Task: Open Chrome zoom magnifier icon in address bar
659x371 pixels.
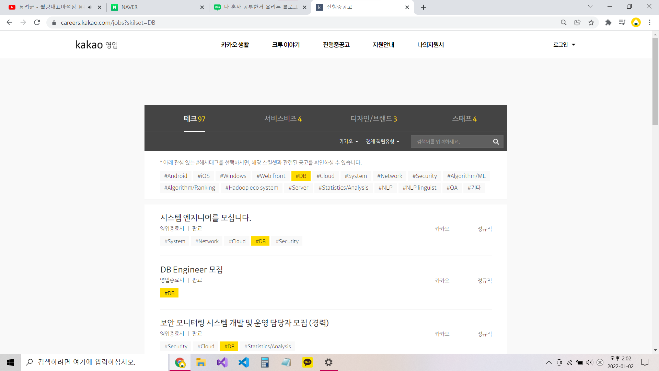Action: pos(564,23)
